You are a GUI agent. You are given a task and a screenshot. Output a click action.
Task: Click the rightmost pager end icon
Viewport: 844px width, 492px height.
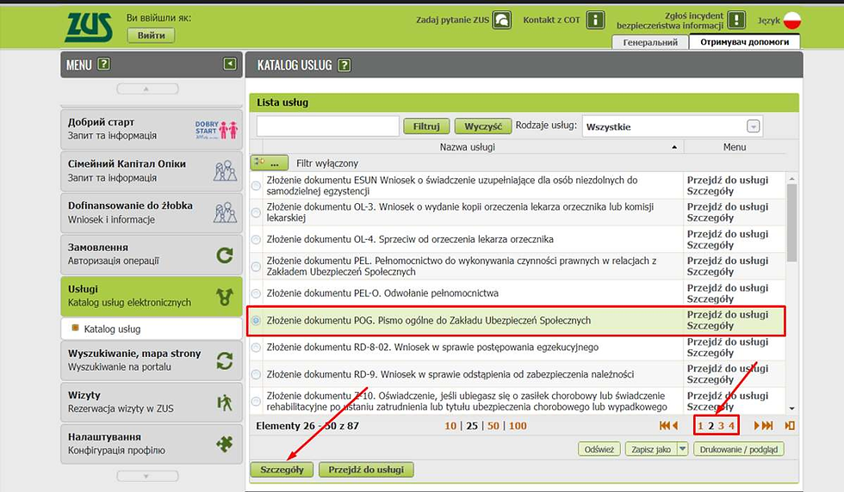790,425
